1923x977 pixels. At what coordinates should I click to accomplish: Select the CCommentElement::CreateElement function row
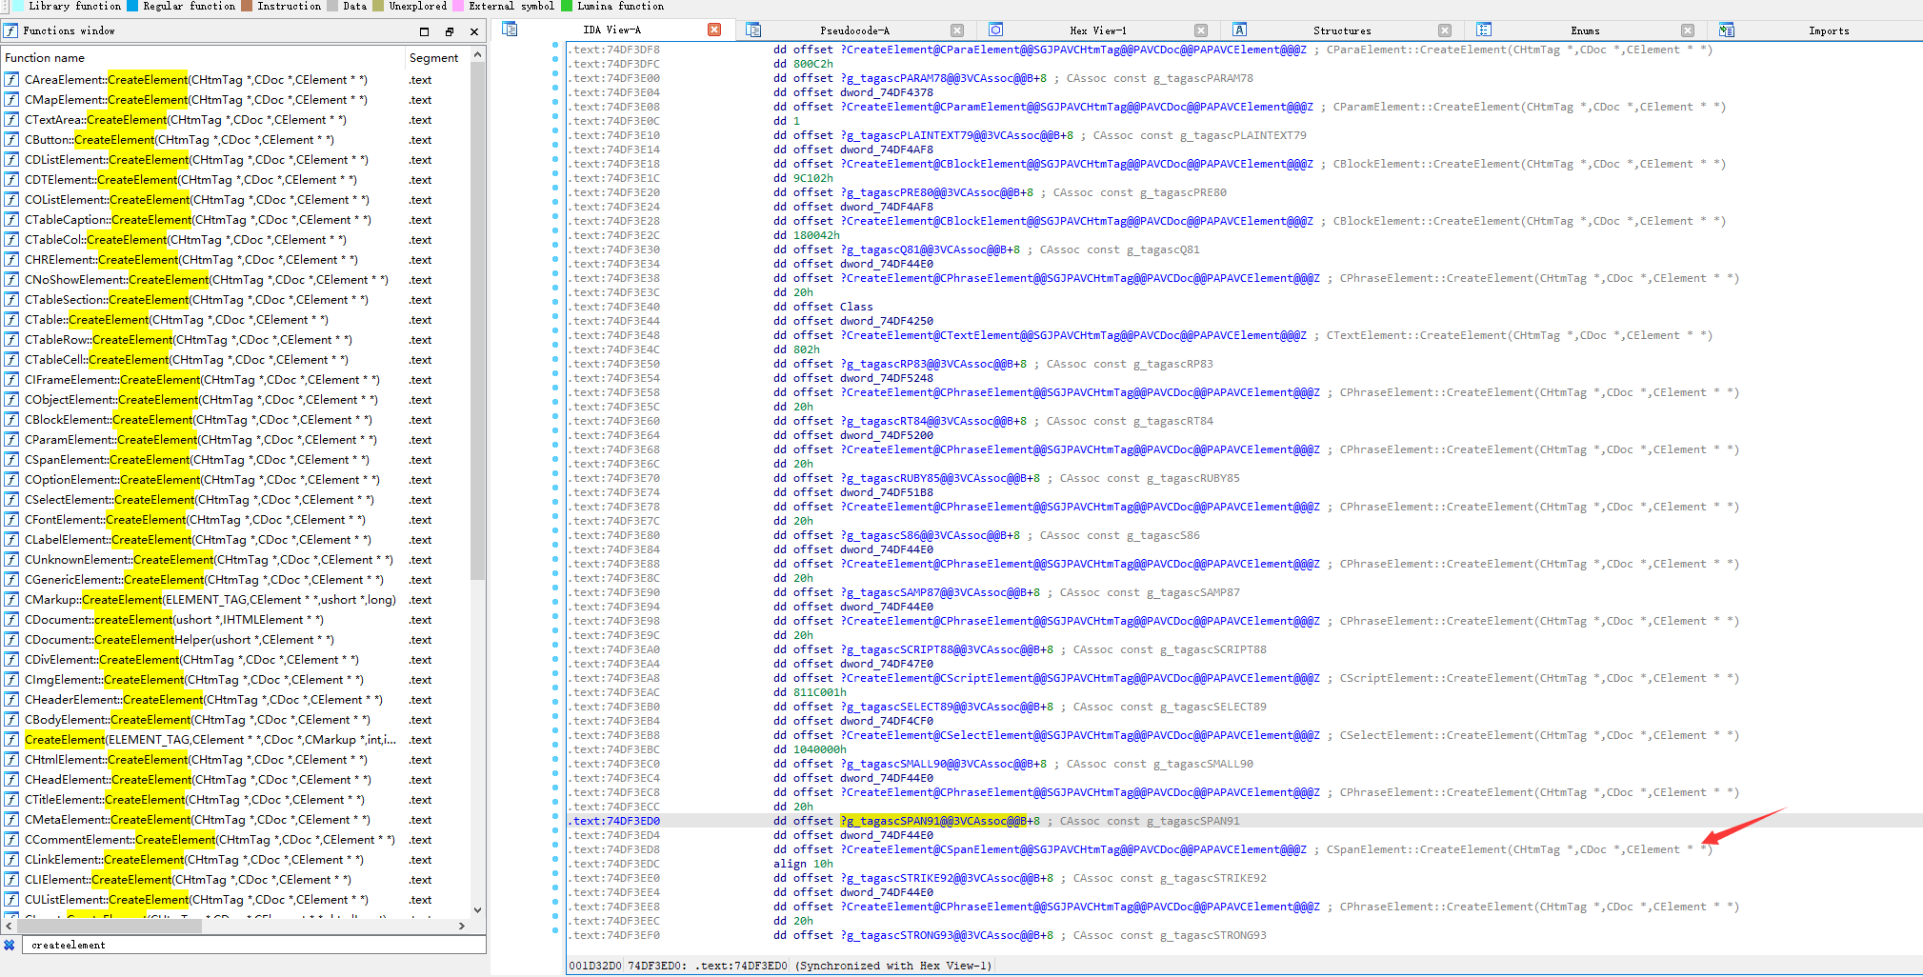pyautogui.click(x=235, y=840)
